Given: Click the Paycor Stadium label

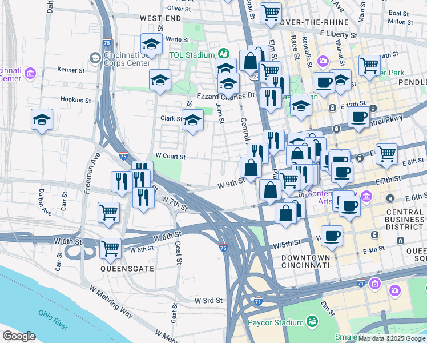Looking at the screenshot, I should 276,322.
